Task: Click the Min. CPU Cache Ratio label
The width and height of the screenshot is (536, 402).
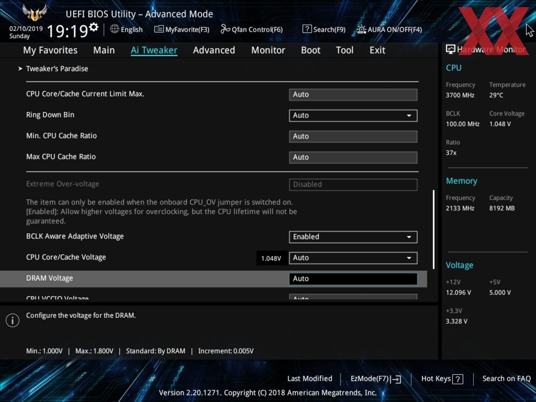Action: (x=61, y=136)
